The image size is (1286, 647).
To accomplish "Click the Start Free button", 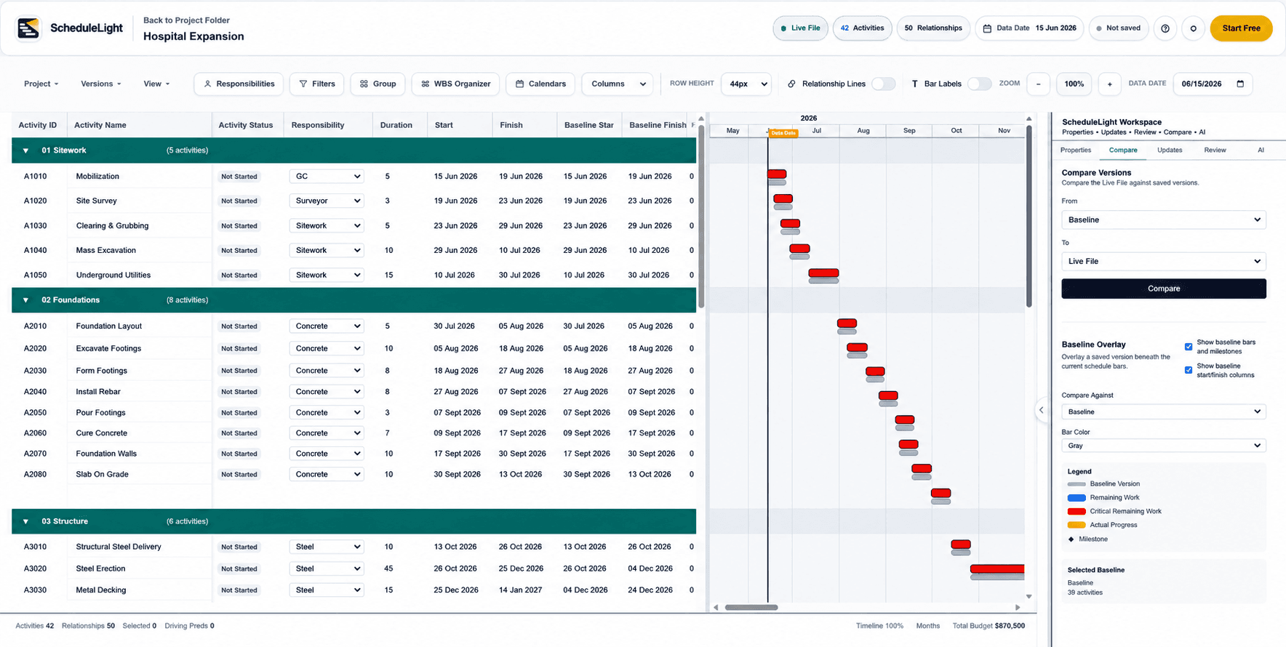I will (1241, 28).
